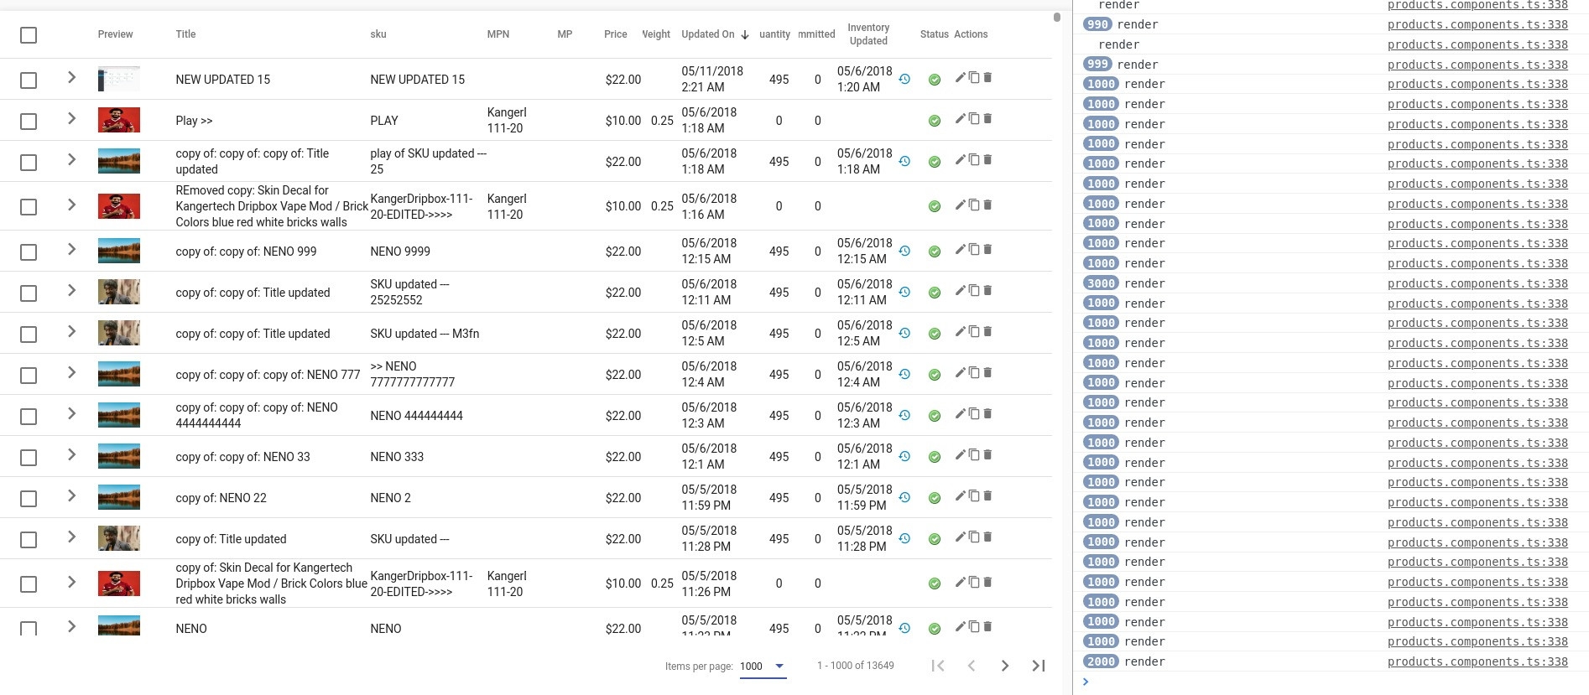
Task: Expand the copy of: Title updated row
Action: pos(71,537)
